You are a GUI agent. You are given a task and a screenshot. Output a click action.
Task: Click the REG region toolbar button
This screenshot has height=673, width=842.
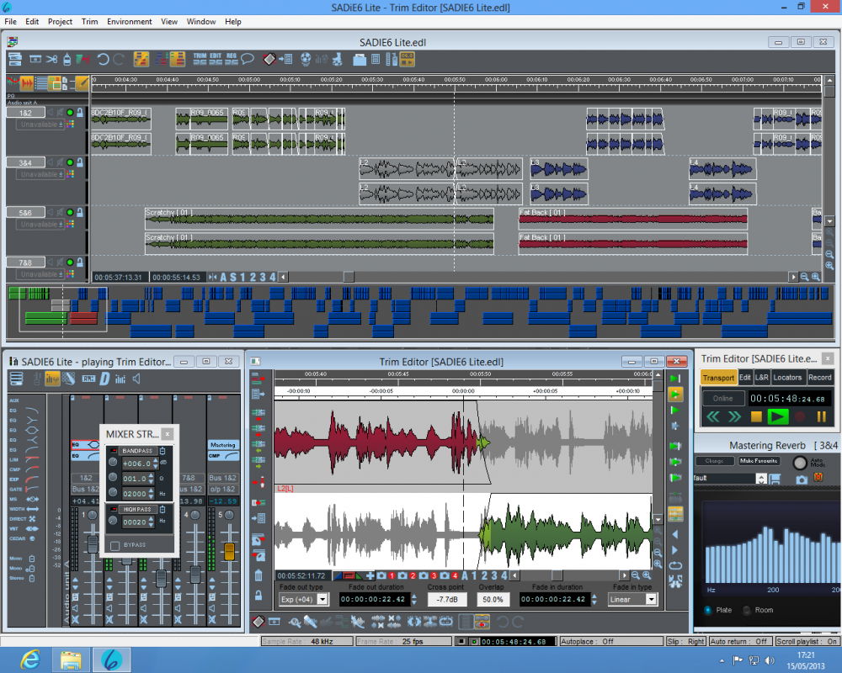point(232,59)
